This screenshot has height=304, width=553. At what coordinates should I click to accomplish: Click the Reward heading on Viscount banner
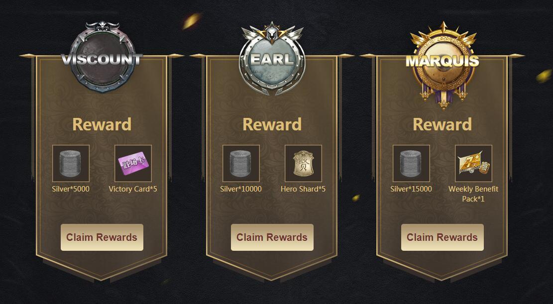pyautogui.click(x=102, y=124)
